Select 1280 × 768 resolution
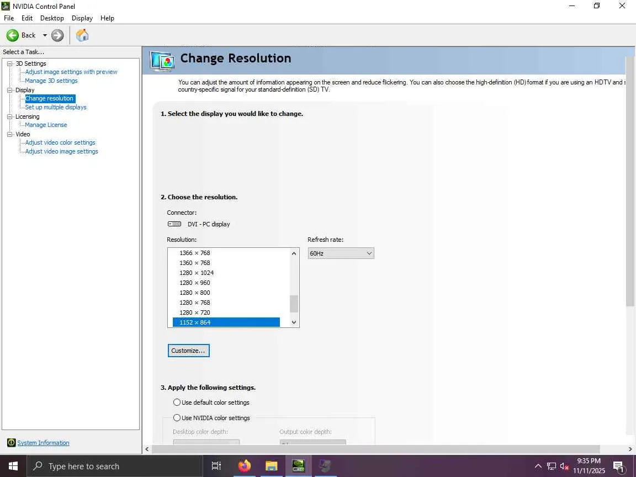 pos(195,303)
